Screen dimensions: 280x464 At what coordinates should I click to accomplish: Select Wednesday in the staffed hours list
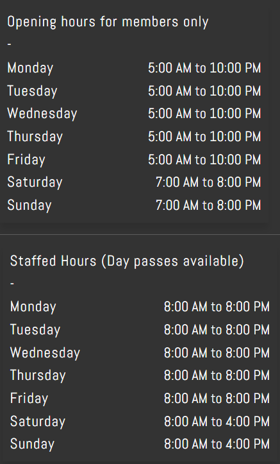click(45, 353)
